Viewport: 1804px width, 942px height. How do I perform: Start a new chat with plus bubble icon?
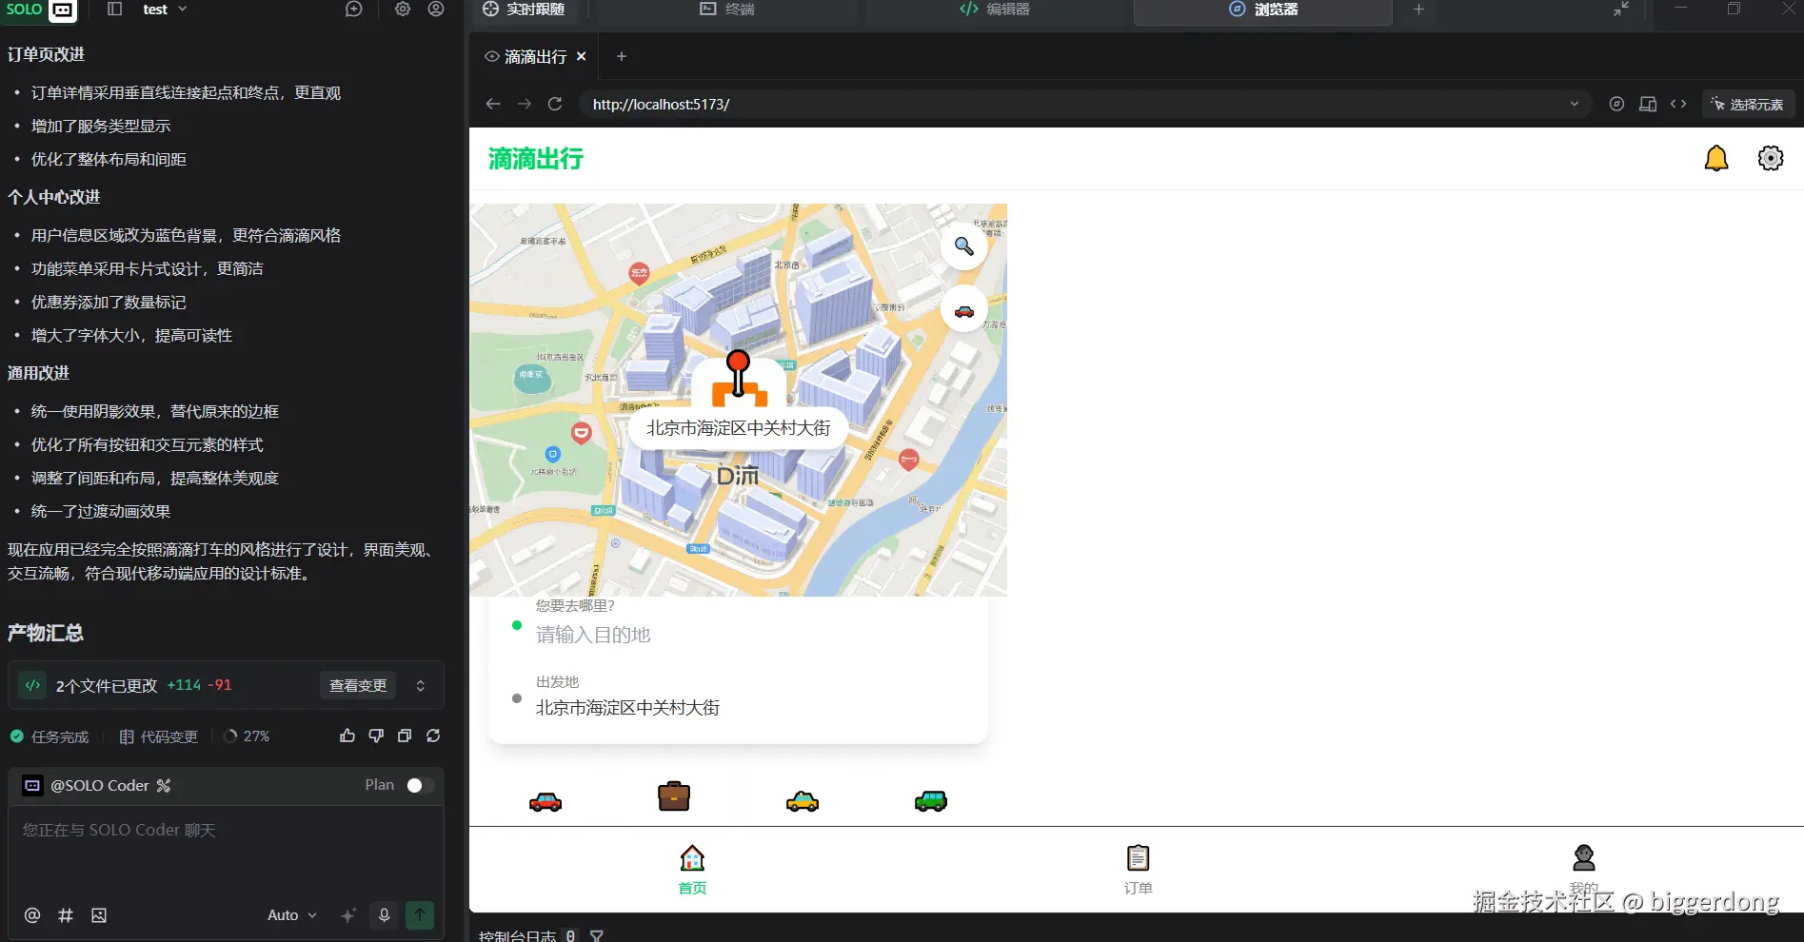(353, 10)
